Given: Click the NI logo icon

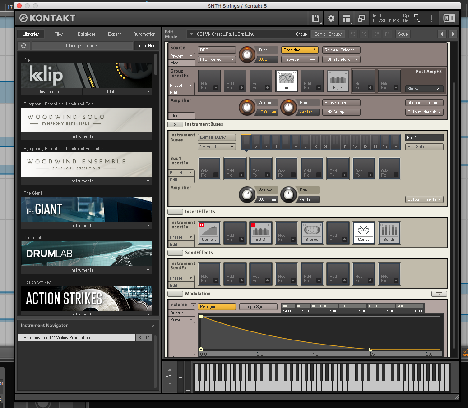Looking at the screenshot, I should (x=449, y=18).
